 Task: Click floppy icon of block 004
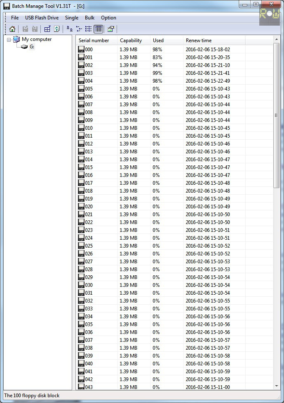click(81, 81)
